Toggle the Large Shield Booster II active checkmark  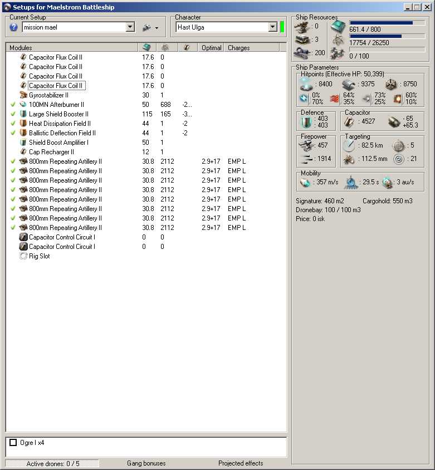point(13,114)
